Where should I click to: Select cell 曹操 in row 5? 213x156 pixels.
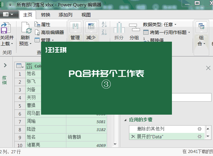pos(33,106)
